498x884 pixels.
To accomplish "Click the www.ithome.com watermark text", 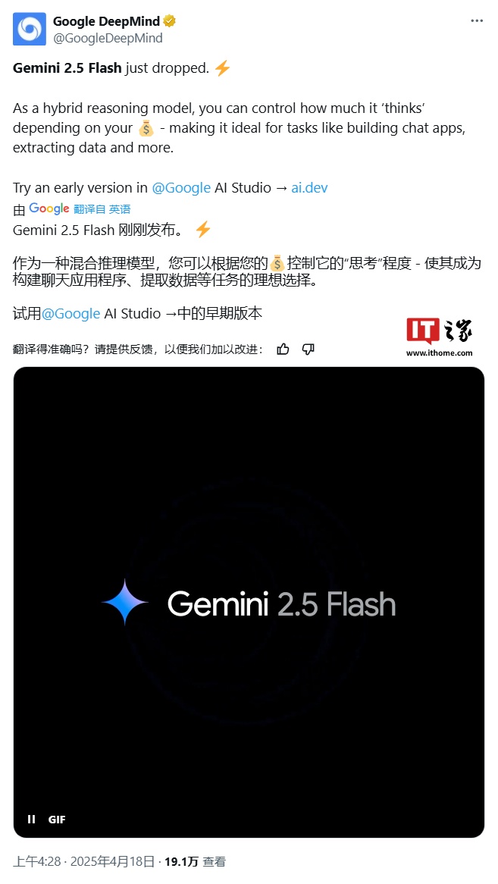I will (x=440, y=353).
